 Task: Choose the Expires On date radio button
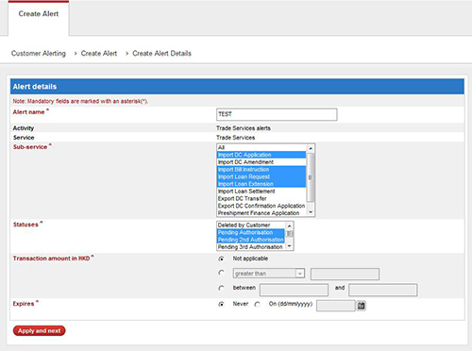[x=258, y=304]
